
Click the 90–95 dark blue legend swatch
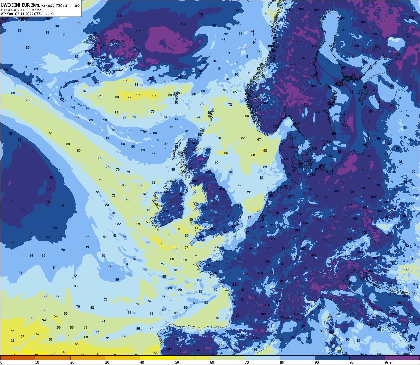pyautogui.click(x=332, y=357)
